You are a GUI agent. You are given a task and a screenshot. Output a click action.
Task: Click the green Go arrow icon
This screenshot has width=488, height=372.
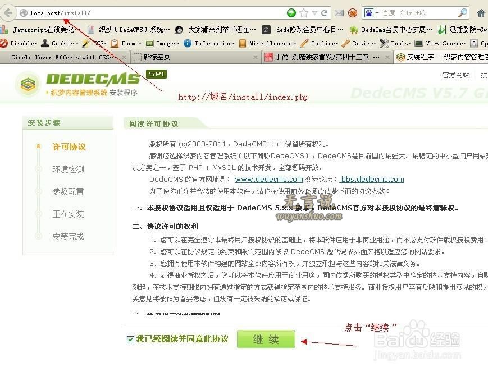[291, 12]
